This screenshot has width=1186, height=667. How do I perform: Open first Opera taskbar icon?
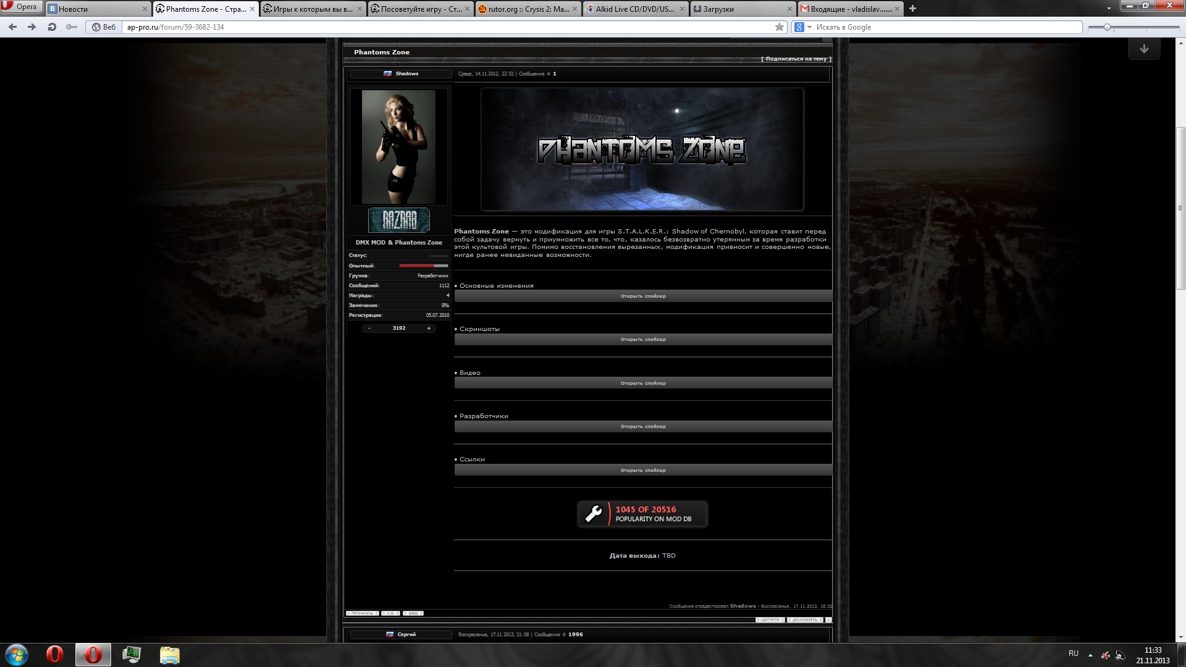(x=55, y=655)
